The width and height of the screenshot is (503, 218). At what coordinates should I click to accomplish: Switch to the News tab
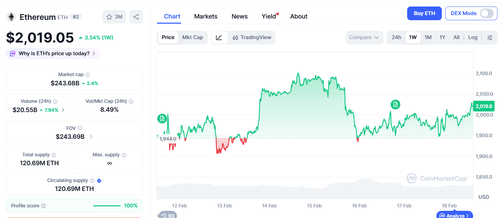pos(239,16)
